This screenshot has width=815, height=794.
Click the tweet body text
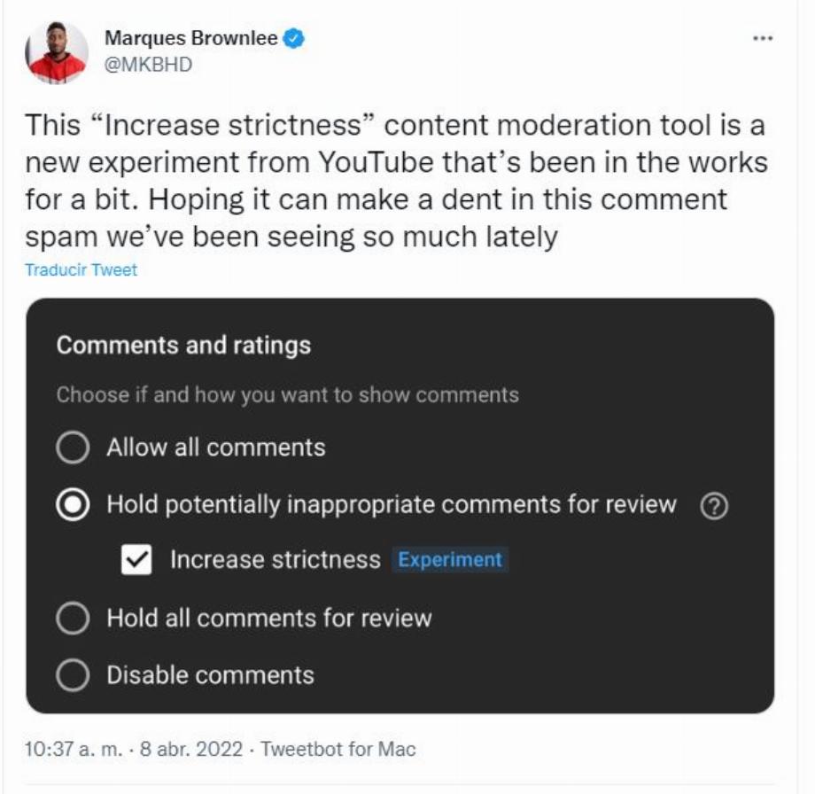[397, 181]
